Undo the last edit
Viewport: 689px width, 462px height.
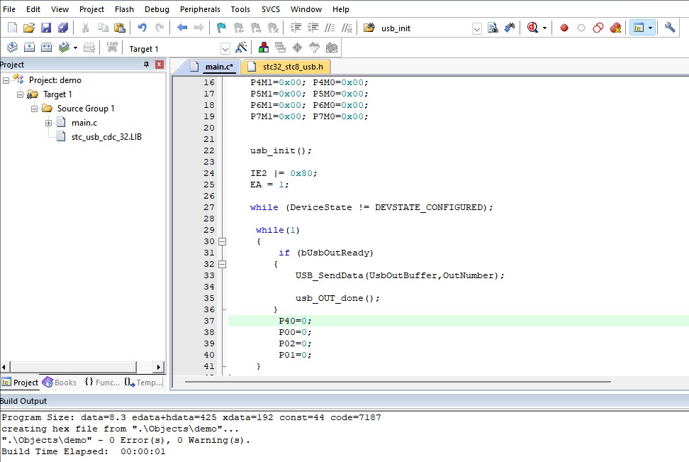pos(142,28)
